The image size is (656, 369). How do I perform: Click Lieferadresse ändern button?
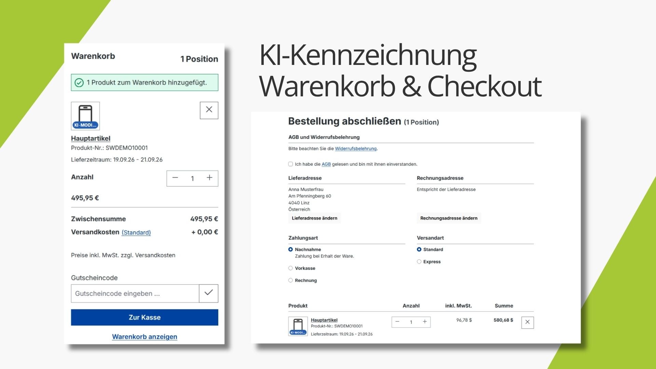coord(314,218)
